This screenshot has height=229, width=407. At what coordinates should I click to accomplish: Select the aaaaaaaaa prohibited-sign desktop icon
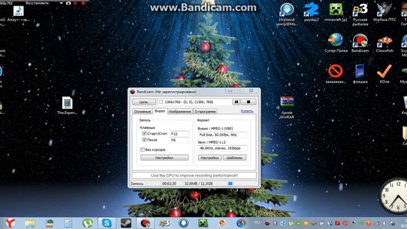click(x=336, y=74)
